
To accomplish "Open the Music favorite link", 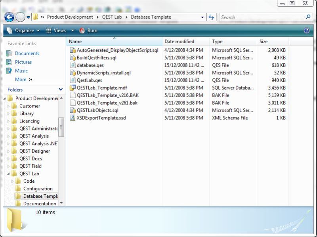I will tap(21, 71).
